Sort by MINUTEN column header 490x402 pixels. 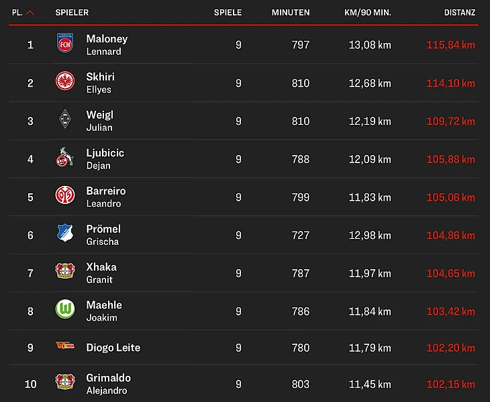point(291,13)
